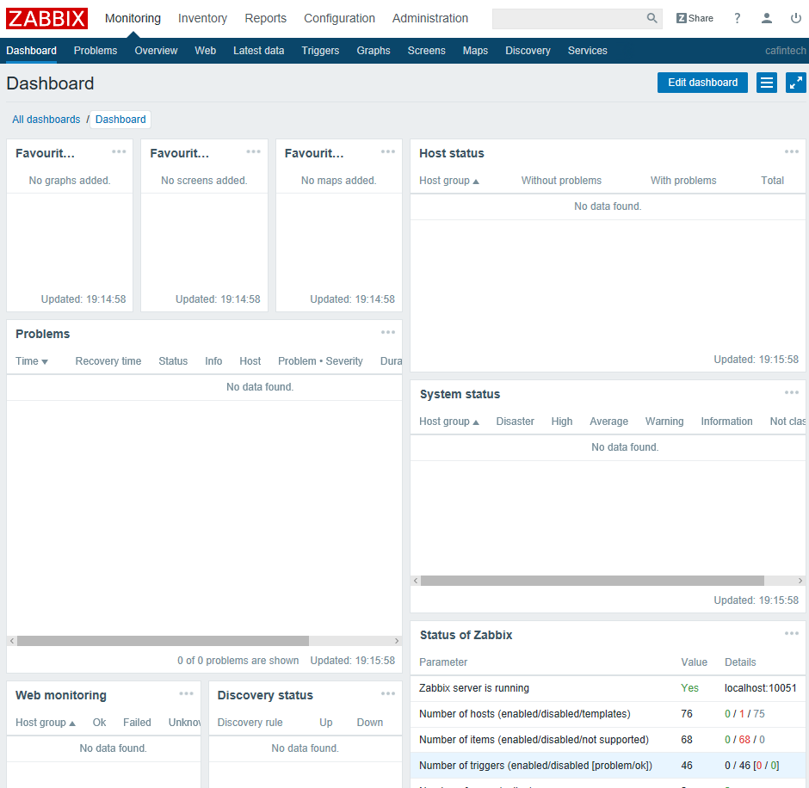Open the Problems widget three-dot menu

coord(388,333)
